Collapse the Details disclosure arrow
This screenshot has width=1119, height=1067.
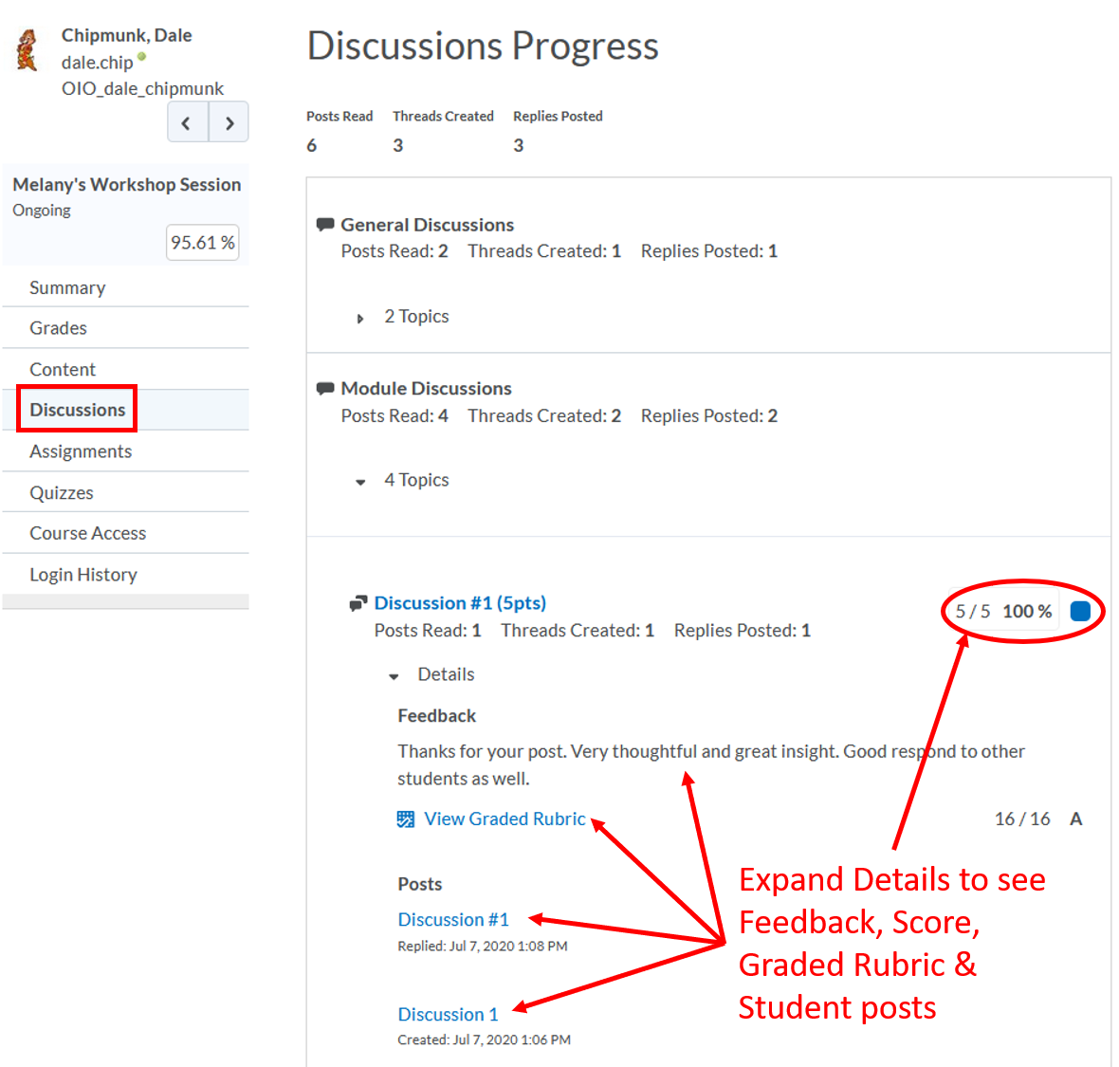tap(394, 676)
